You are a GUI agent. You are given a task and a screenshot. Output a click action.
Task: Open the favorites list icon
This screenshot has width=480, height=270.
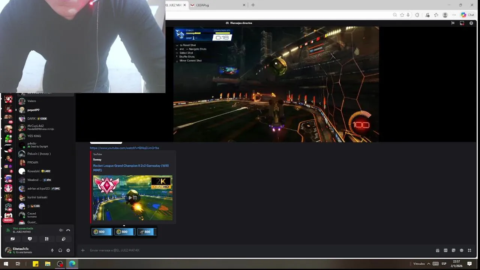click(x=436, y=15)
